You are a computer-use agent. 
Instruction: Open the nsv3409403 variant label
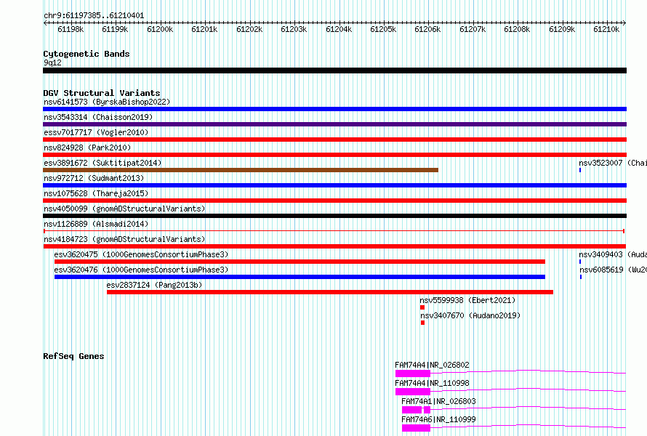(613, 254)
